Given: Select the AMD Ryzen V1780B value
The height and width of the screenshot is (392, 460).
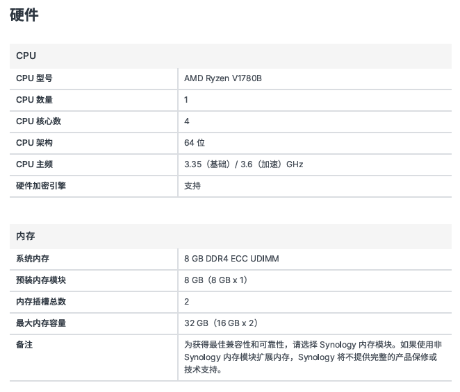Looking at the screenshot, I should coord(223,78).
